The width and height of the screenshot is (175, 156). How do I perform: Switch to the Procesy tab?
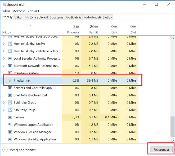7,17
